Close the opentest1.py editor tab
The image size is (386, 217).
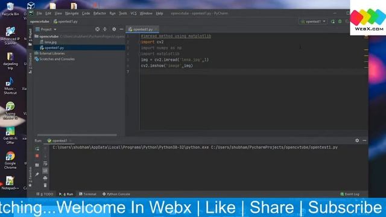coord(156,30)
